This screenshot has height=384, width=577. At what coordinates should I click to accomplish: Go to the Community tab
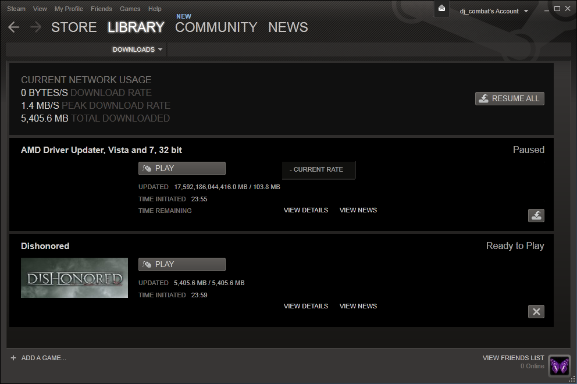click(x=216, y=27)
